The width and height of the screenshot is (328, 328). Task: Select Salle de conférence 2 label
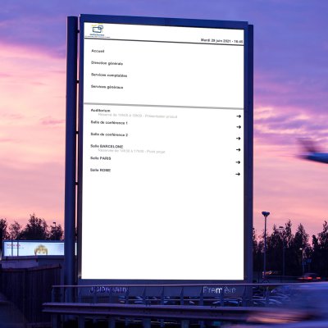pyautogui.click(x=109, y=134)
